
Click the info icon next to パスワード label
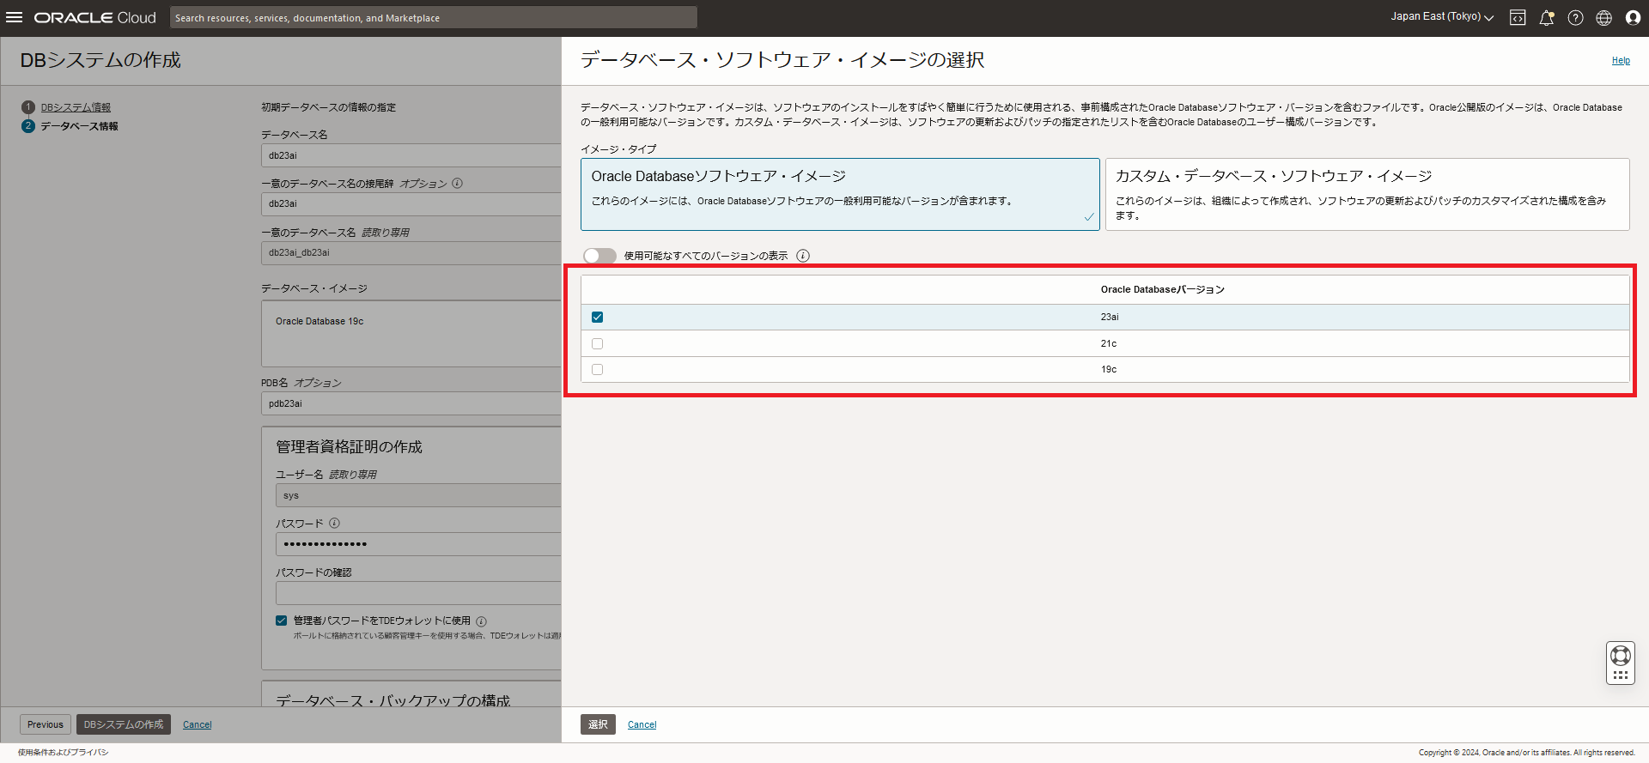pos(334,523)
